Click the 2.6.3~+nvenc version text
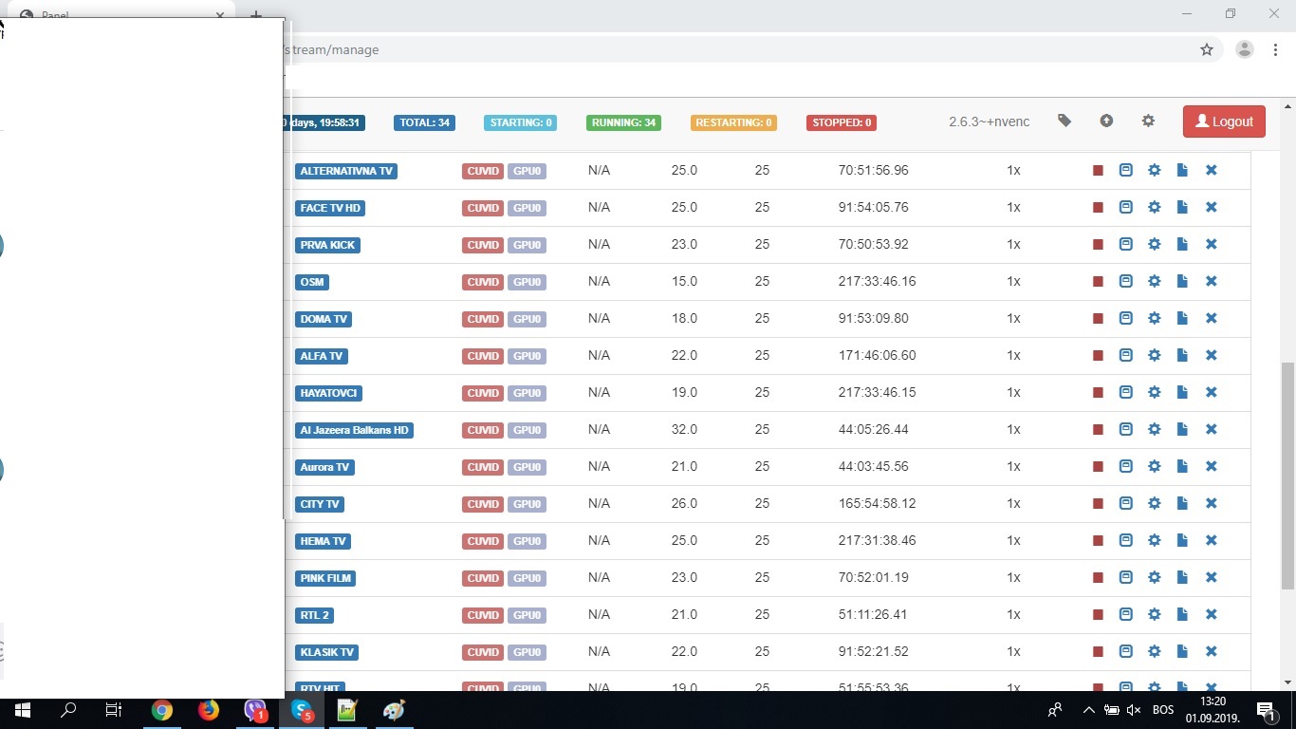Viewport: 1296px width, 729px height. tap(989, 121)
